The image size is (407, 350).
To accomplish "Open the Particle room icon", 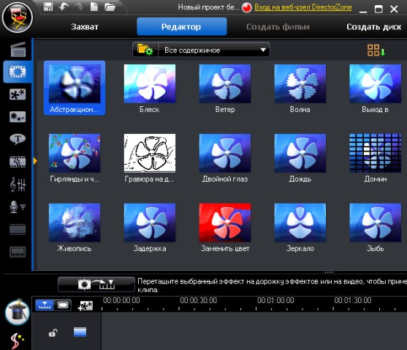I will [x=18, y=116].
